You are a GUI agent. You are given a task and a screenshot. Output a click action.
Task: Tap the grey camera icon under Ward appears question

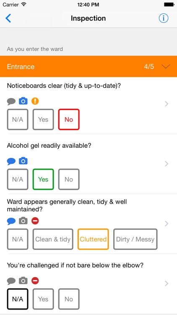(x=23, y=221)
